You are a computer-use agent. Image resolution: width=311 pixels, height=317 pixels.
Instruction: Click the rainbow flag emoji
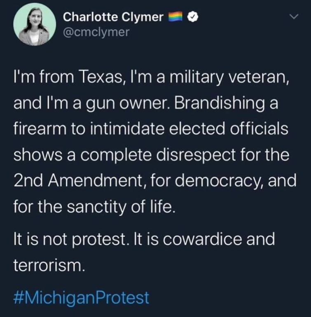177,17
